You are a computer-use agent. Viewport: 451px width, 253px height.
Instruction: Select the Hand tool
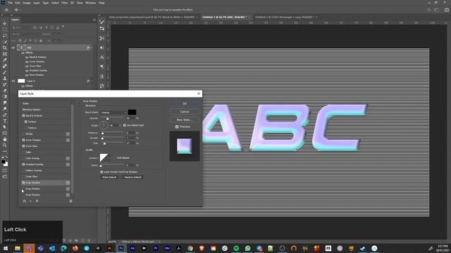click(x=5, y=139)
